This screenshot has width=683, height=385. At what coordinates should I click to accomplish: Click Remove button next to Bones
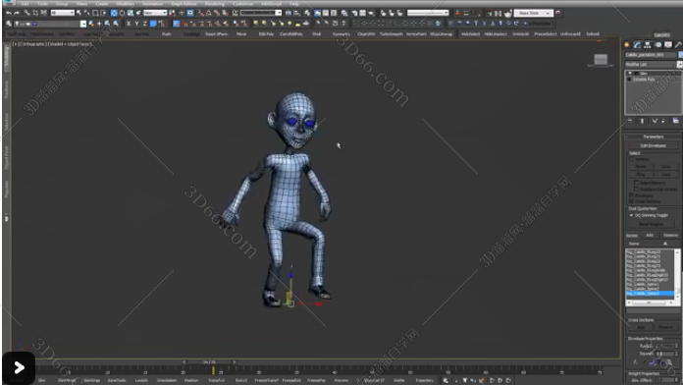click(670, 235)
